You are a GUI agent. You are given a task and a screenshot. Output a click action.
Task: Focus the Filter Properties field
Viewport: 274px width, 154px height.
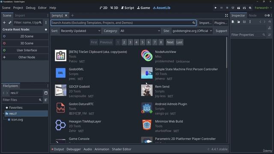(x=248, y=35)
